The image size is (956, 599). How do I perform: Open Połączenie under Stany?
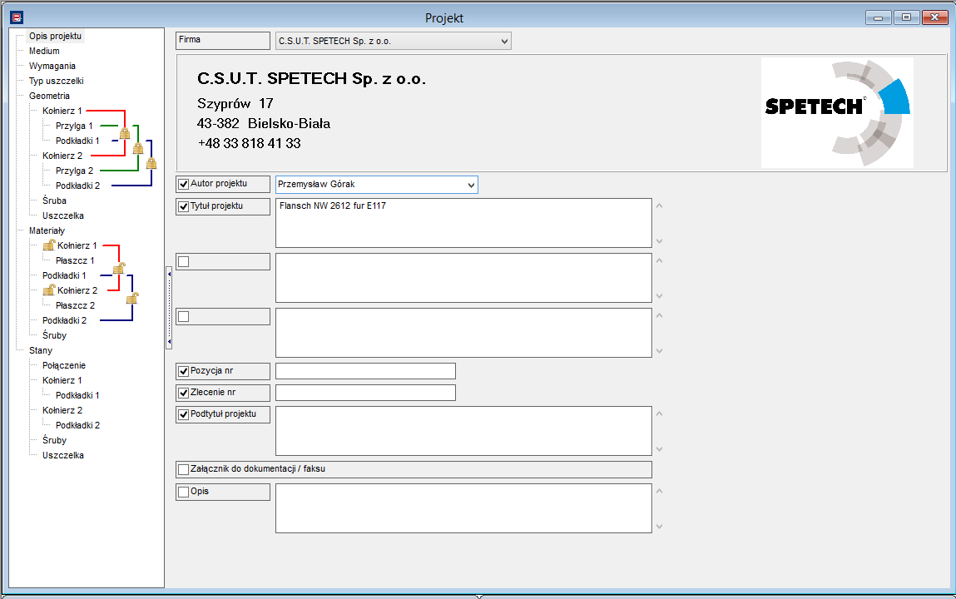coord(63,365)
